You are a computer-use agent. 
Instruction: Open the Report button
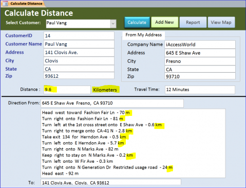click(x=193, y=22)
